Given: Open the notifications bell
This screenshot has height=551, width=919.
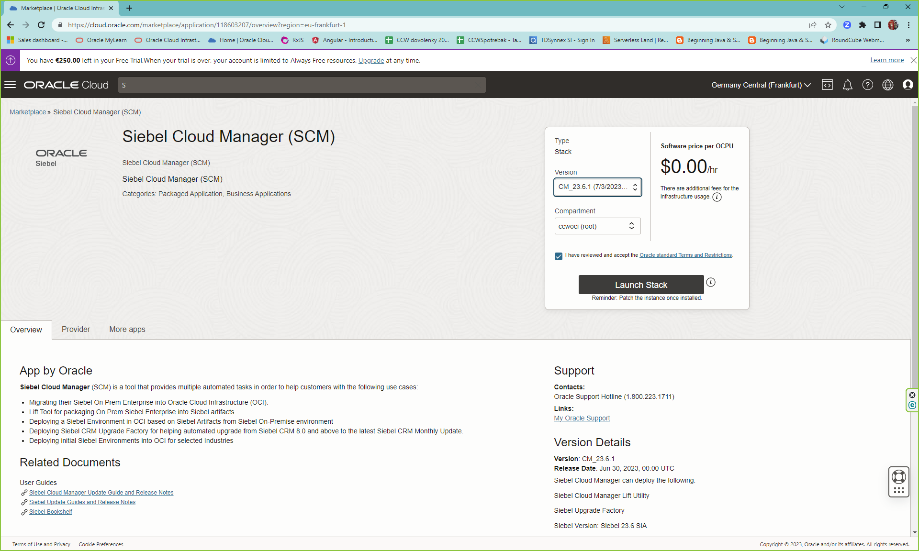Looking at the screenshot, I should click(847, 85).
